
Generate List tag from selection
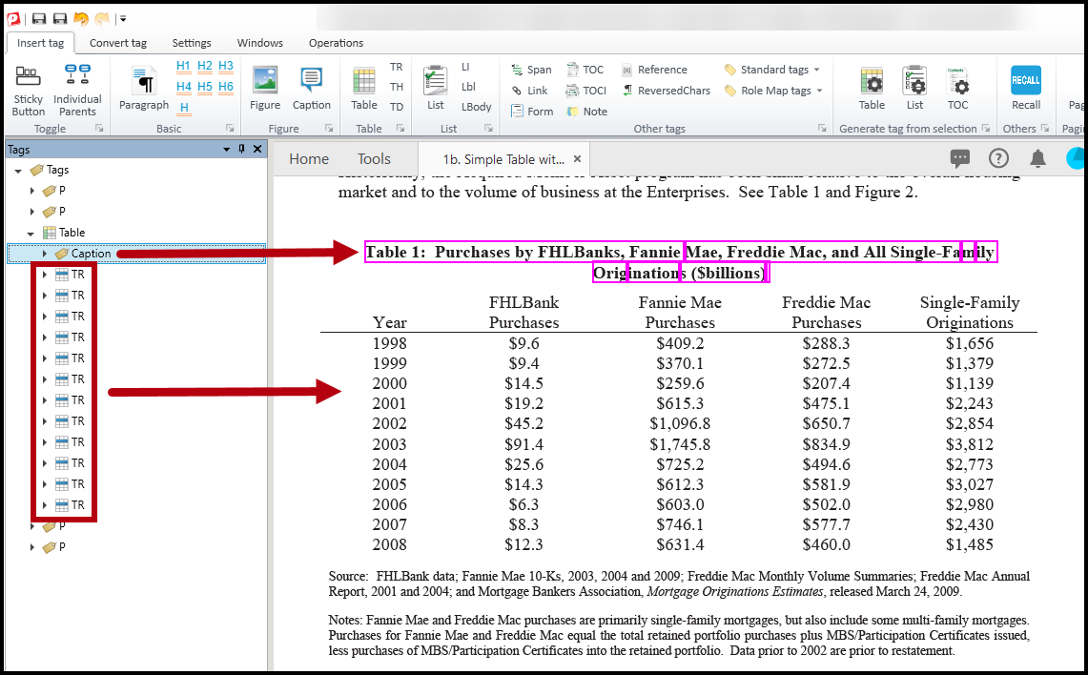(914, 88)
